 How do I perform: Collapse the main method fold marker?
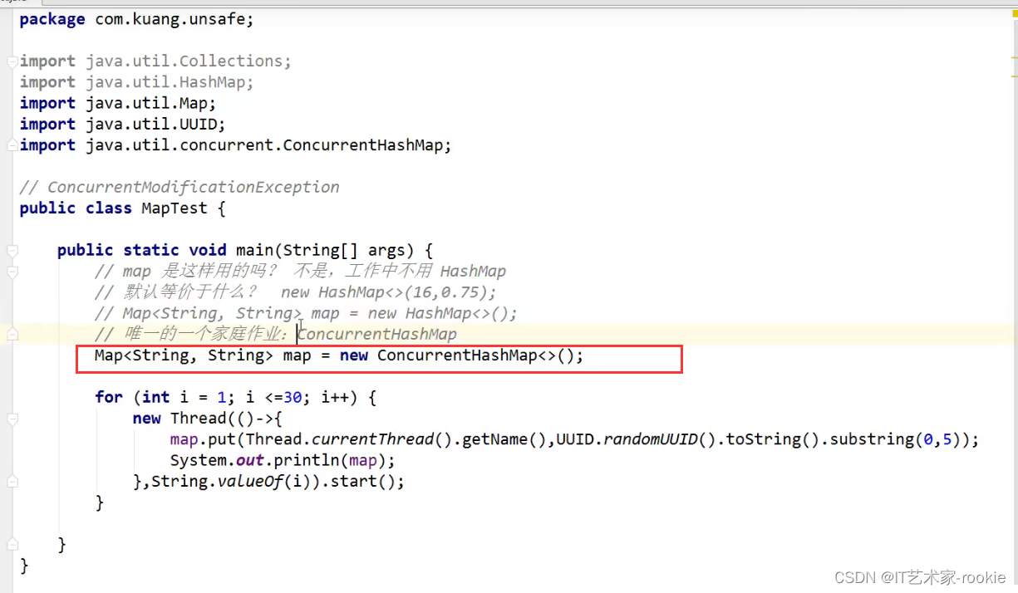pyautogui.click(x=12, y=250)
